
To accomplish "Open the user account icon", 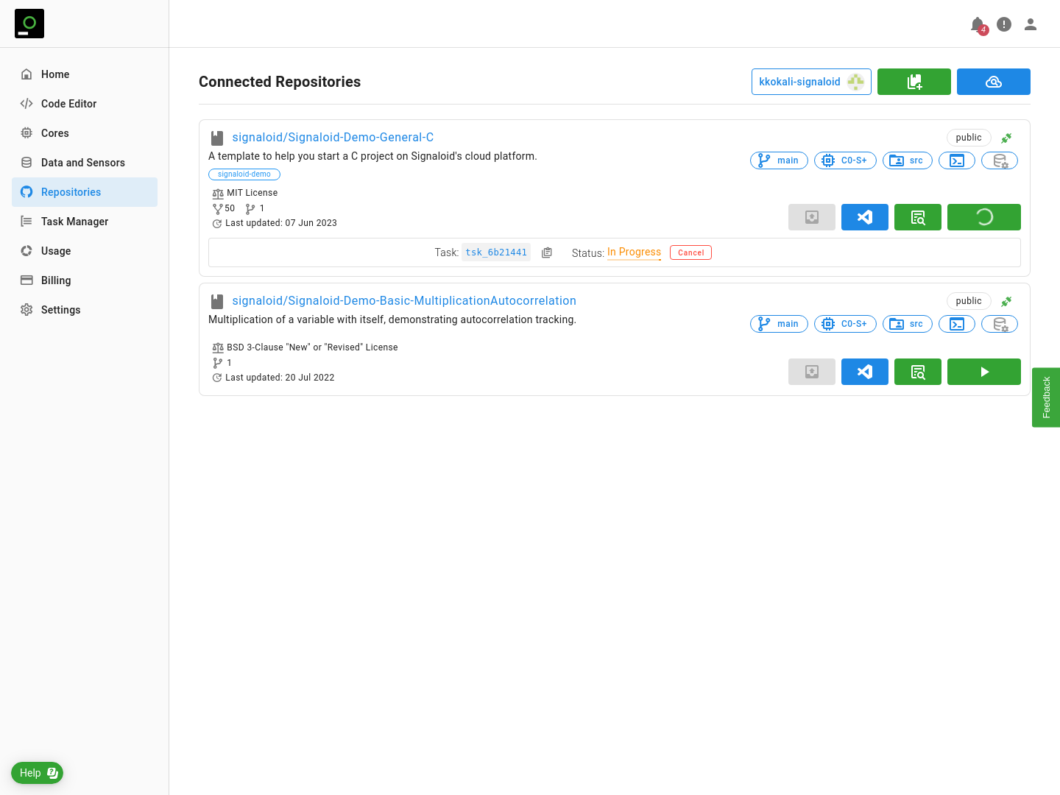I will coord(1031,25).
